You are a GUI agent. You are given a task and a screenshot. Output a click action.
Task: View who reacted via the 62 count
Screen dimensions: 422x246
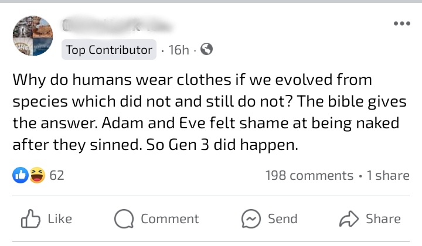coord(57,175)
